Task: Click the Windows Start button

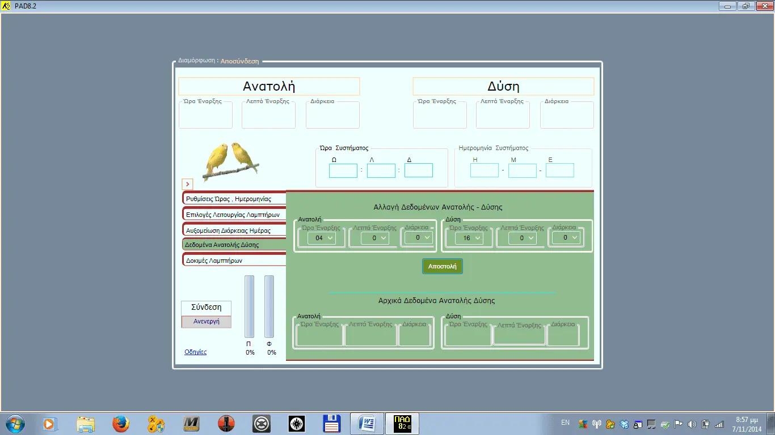Action: point(14,424)
